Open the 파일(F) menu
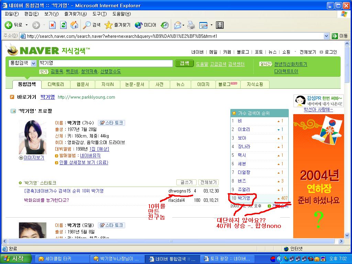Viewport: 352px width, 264px height. point(12,14)
